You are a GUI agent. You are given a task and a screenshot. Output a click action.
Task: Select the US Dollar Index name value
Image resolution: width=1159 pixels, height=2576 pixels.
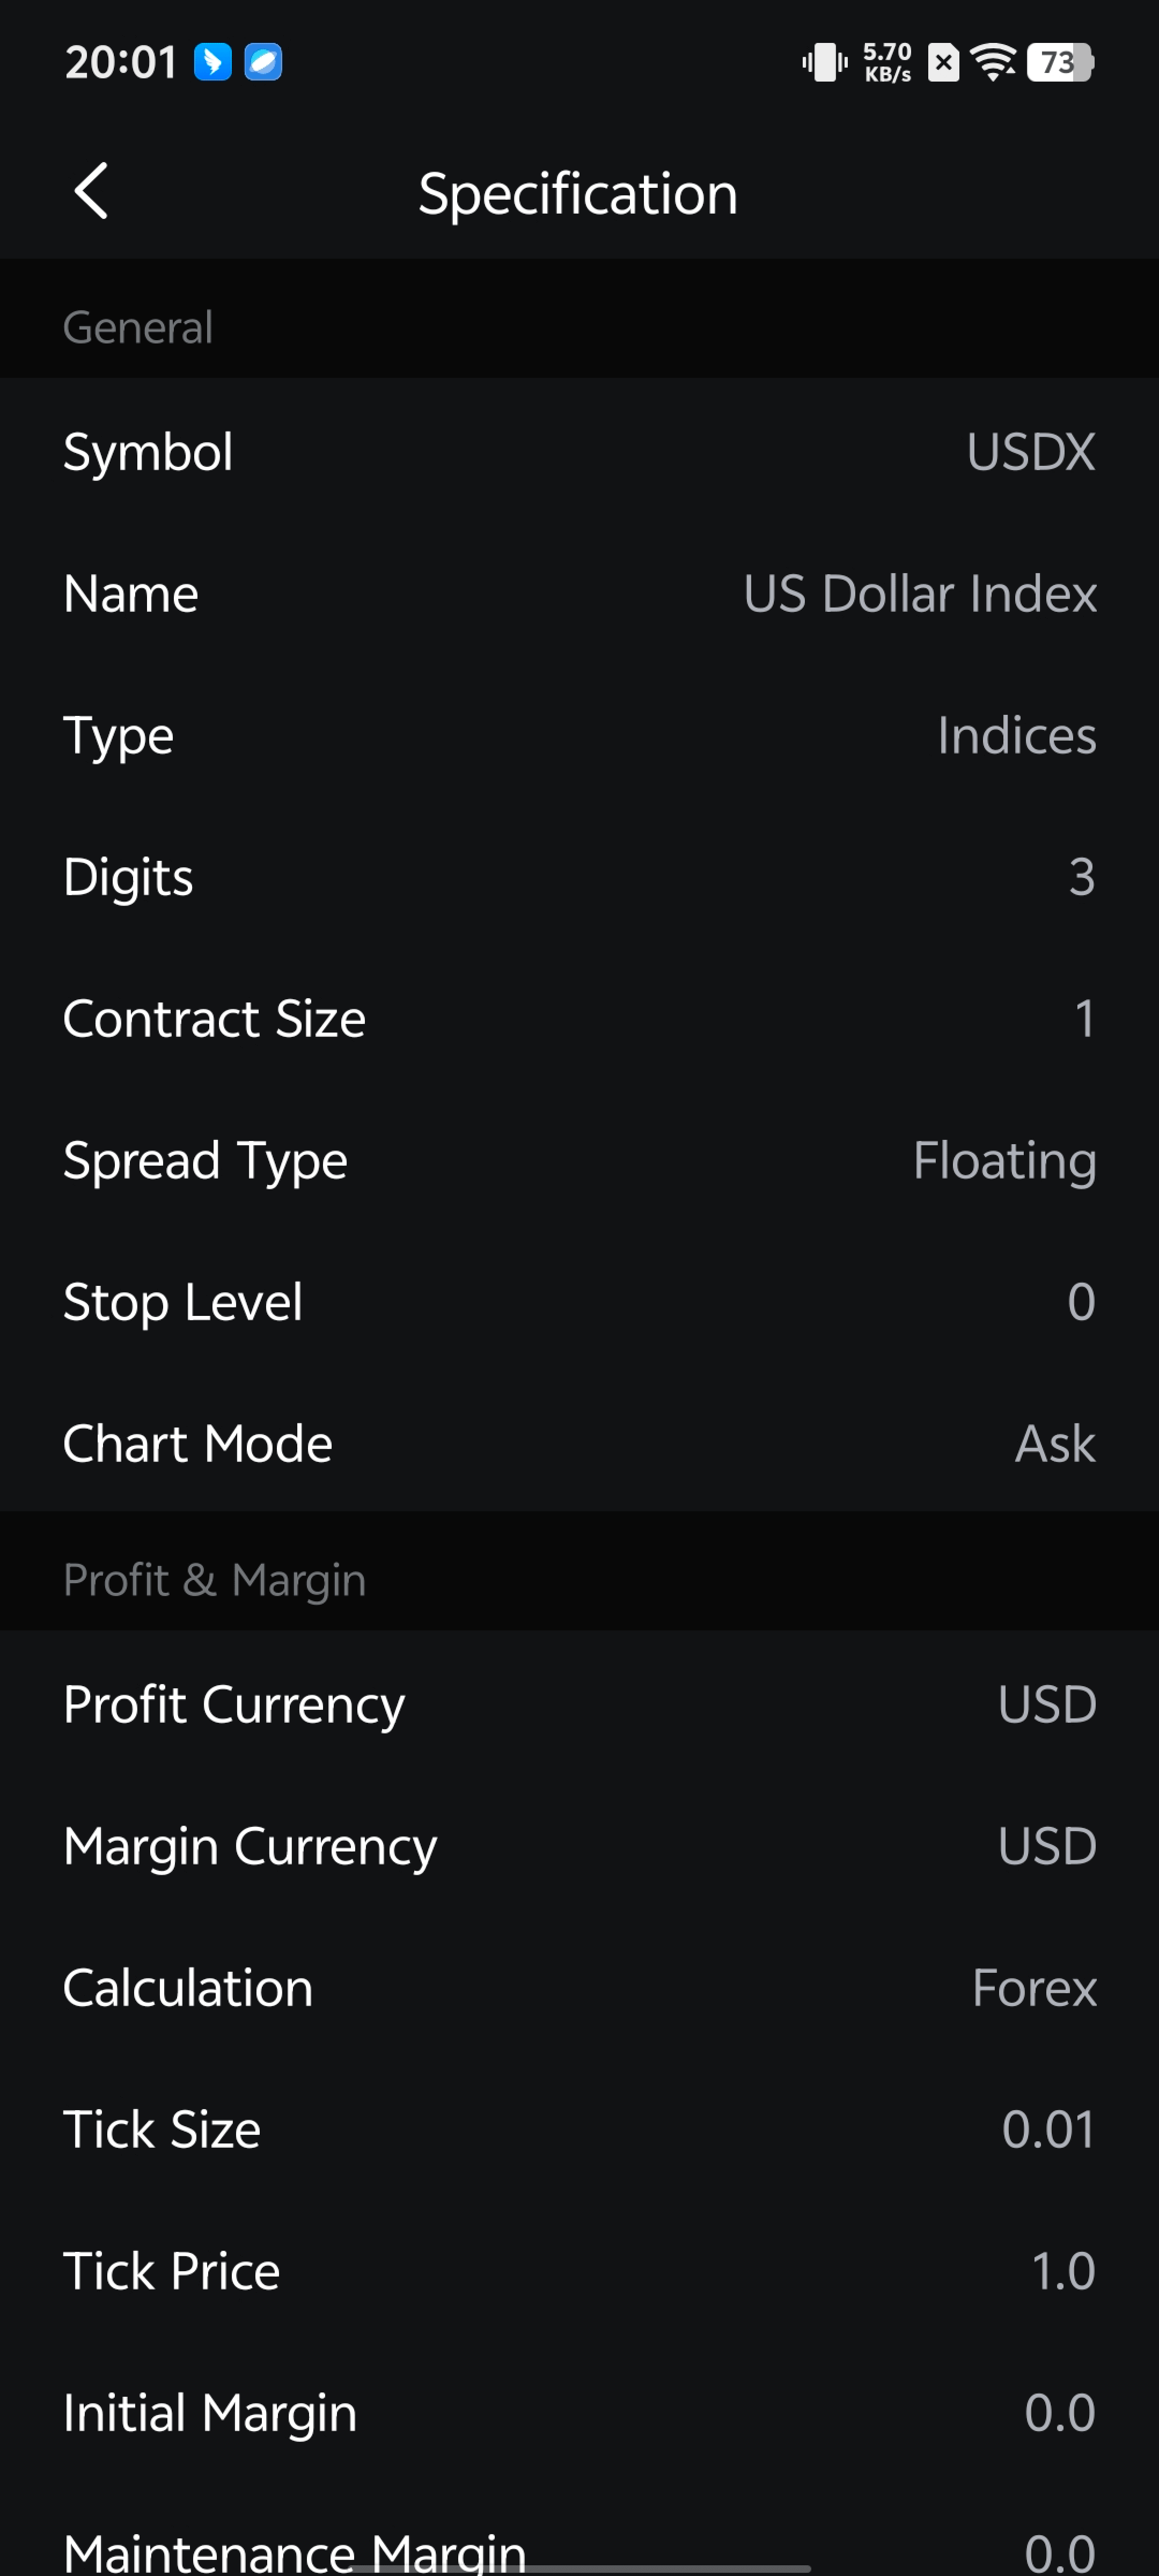[919, 594]
